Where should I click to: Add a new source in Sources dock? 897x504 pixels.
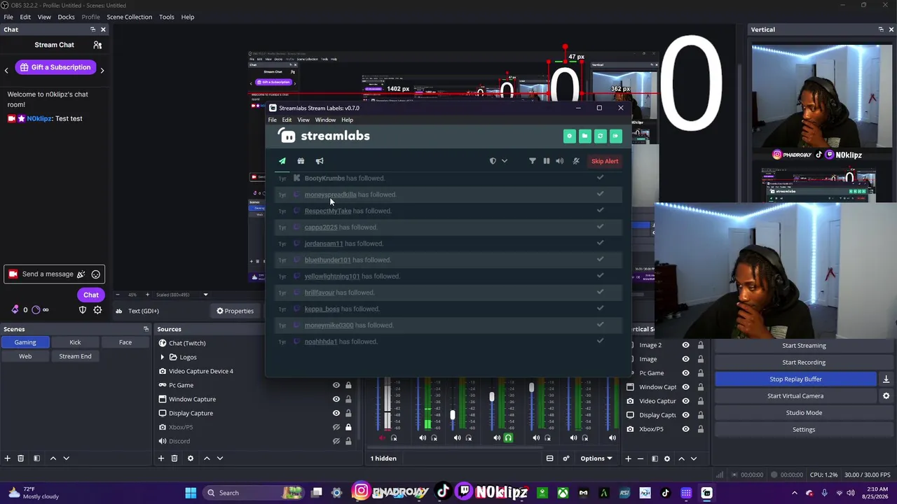pos(160,458)
